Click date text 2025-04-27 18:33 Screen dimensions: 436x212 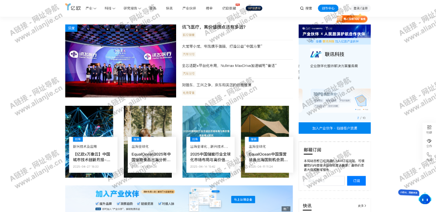tap(85, 166)
